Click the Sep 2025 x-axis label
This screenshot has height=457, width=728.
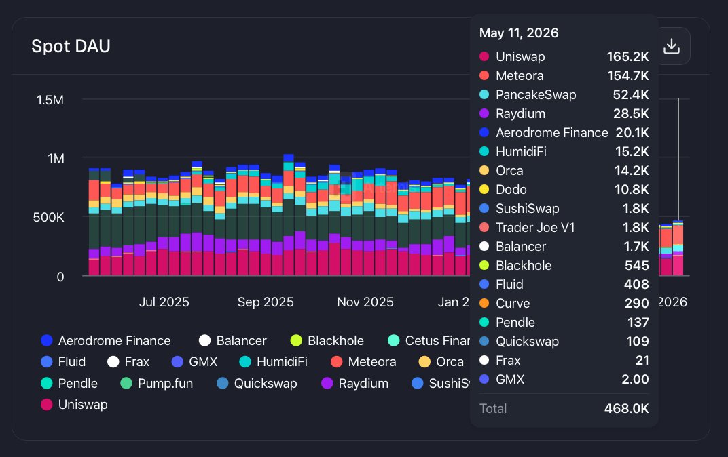pyautogui.click(x=266, y=302)
